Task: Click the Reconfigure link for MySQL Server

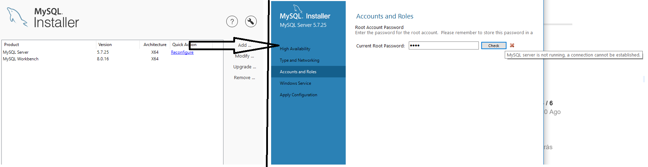Action: (x=182, y=52)
